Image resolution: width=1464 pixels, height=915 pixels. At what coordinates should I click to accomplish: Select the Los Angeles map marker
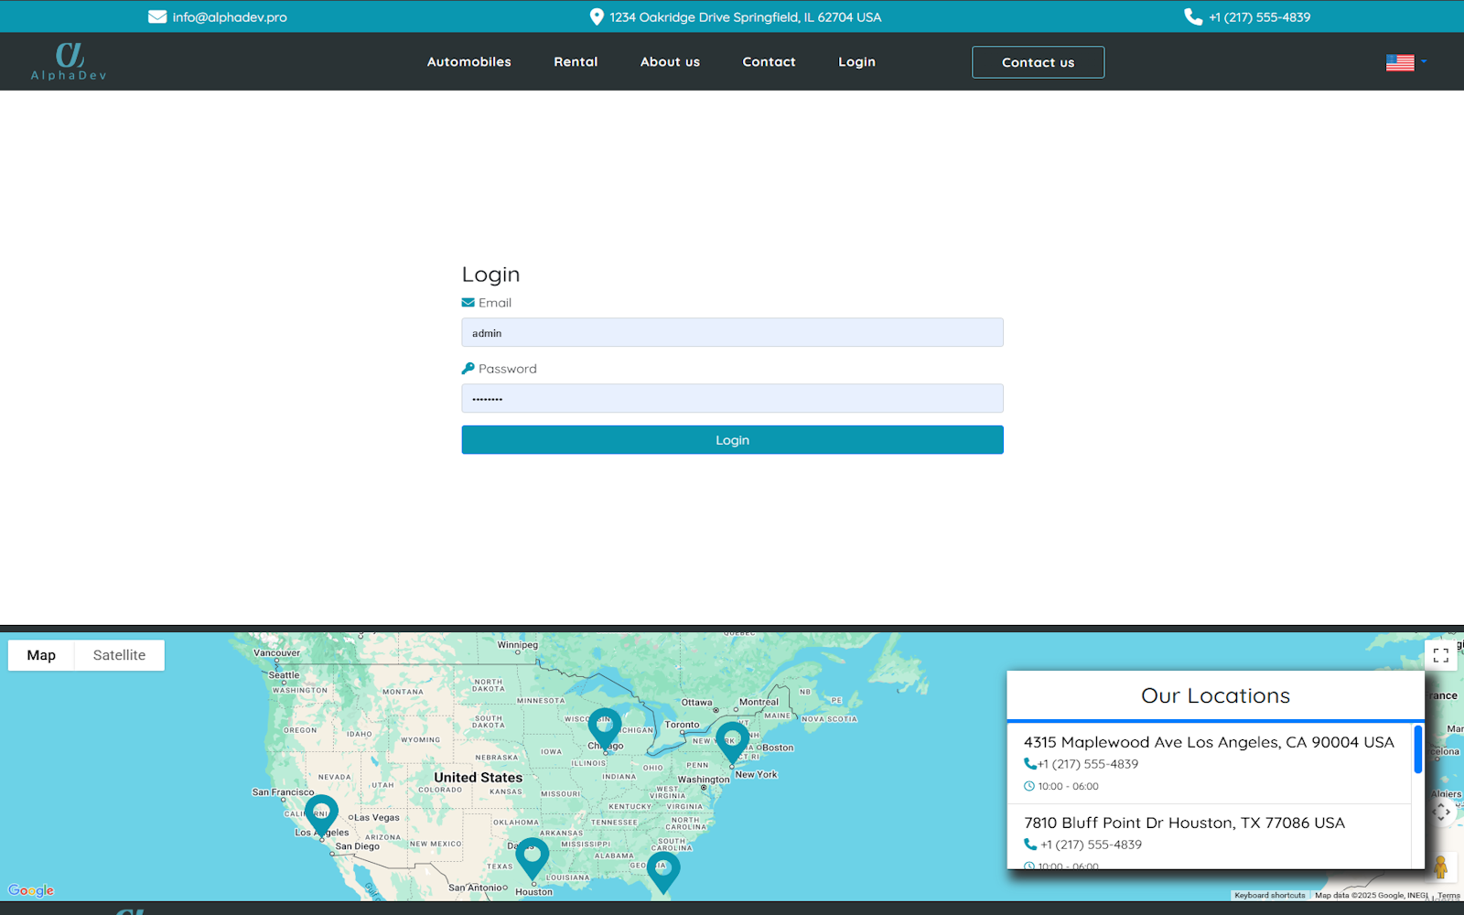pyautogui.click(x=321, y=813)
